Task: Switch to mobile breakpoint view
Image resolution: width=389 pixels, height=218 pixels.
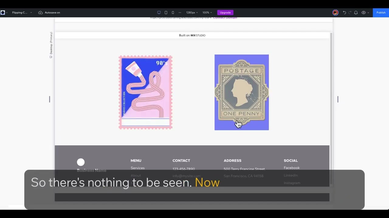Action: tap(173, 12)
